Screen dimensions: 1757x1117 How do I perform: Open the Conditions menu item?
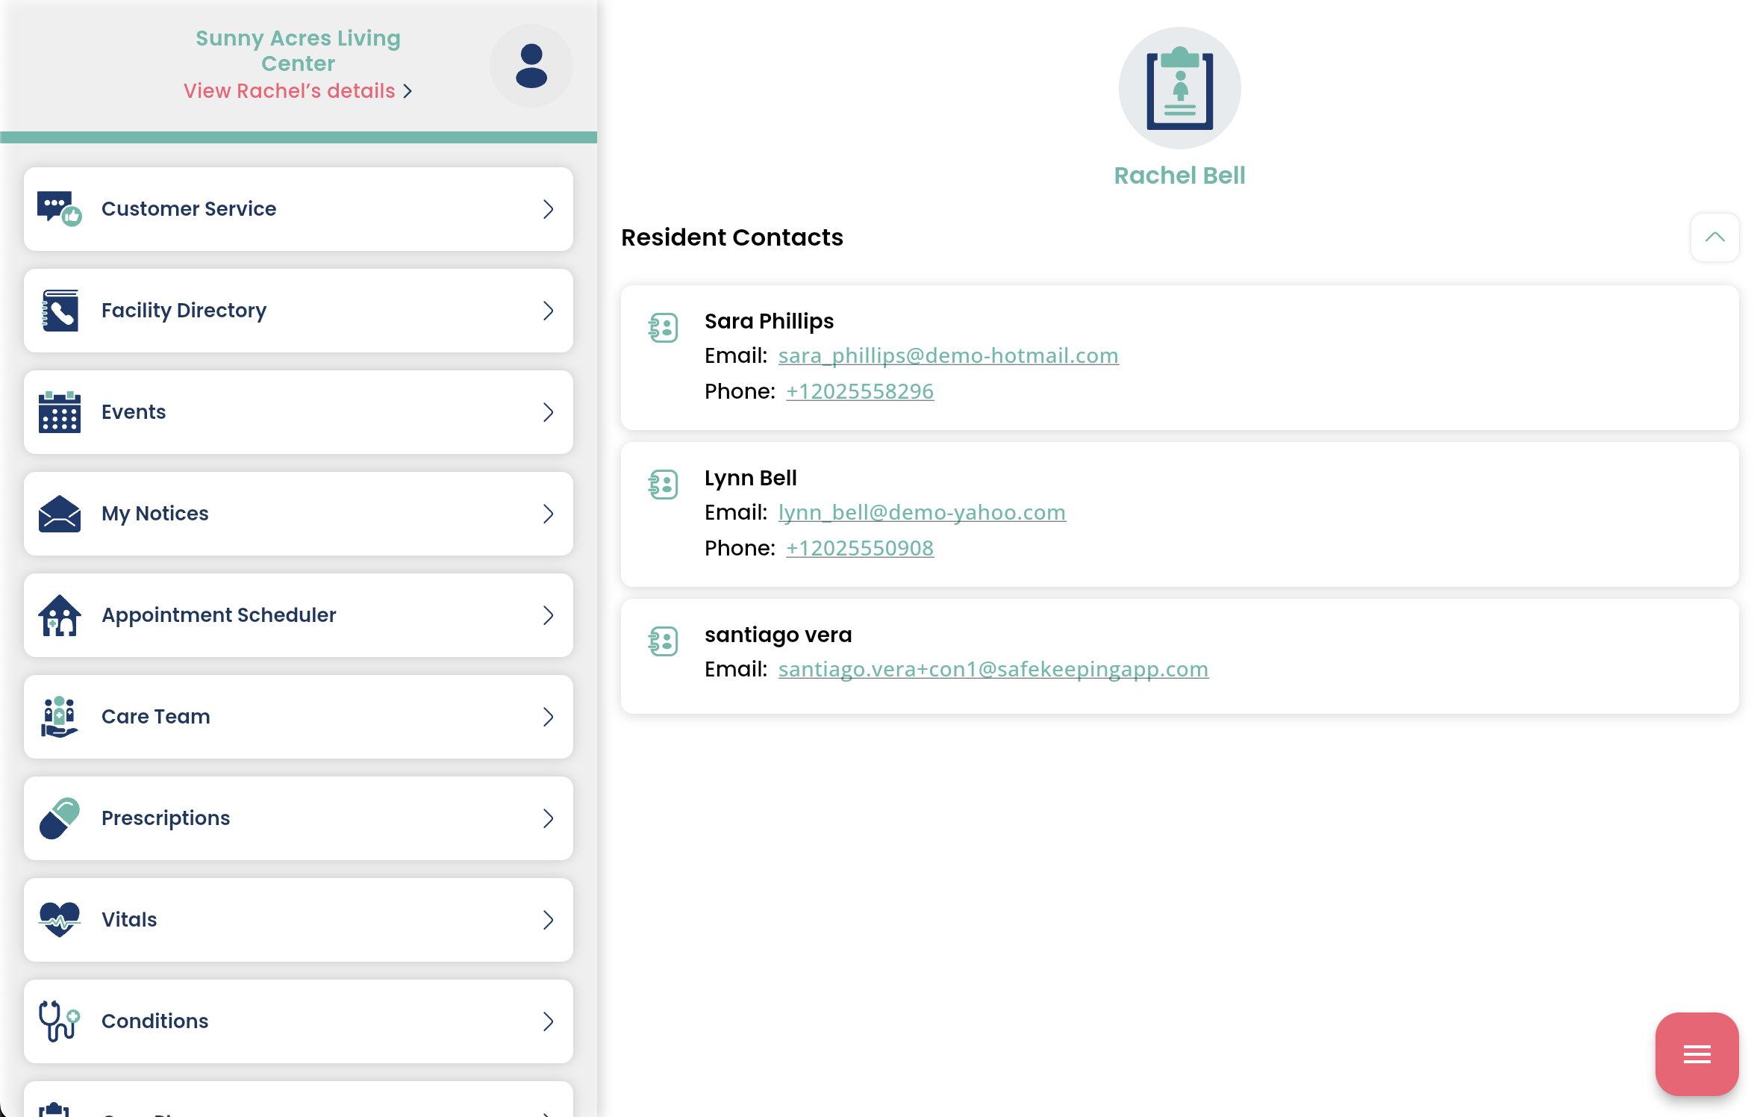click(299, 1021)
